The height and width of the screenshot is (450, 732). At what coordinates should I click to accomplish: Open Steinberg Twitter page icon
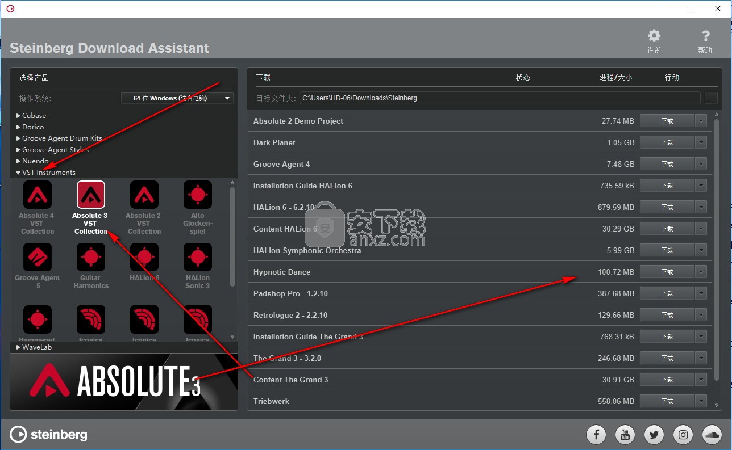[x=654, y=435]
